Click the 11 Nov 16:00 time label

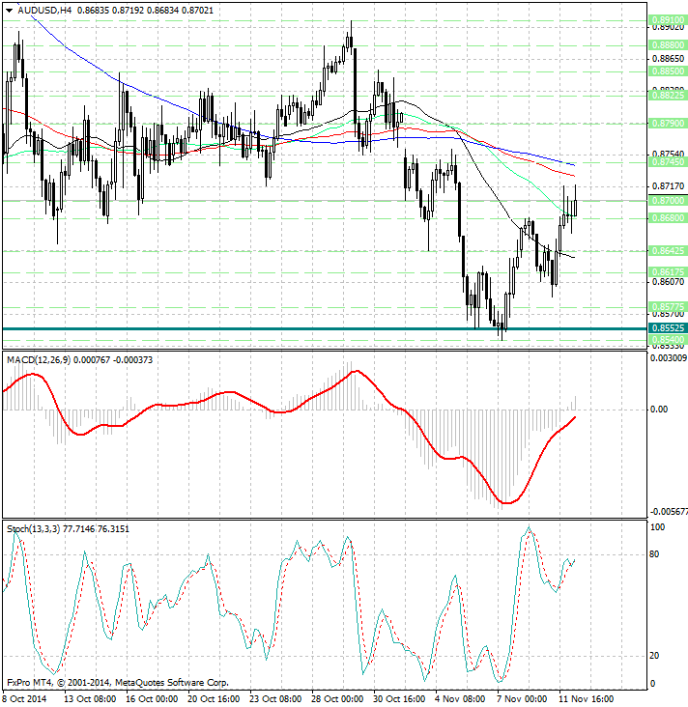pos(586,699)
